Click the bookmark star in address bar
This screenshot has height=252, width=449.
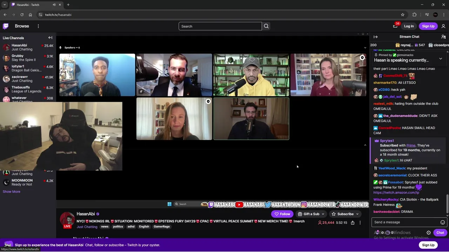click(x=403, y=15)
